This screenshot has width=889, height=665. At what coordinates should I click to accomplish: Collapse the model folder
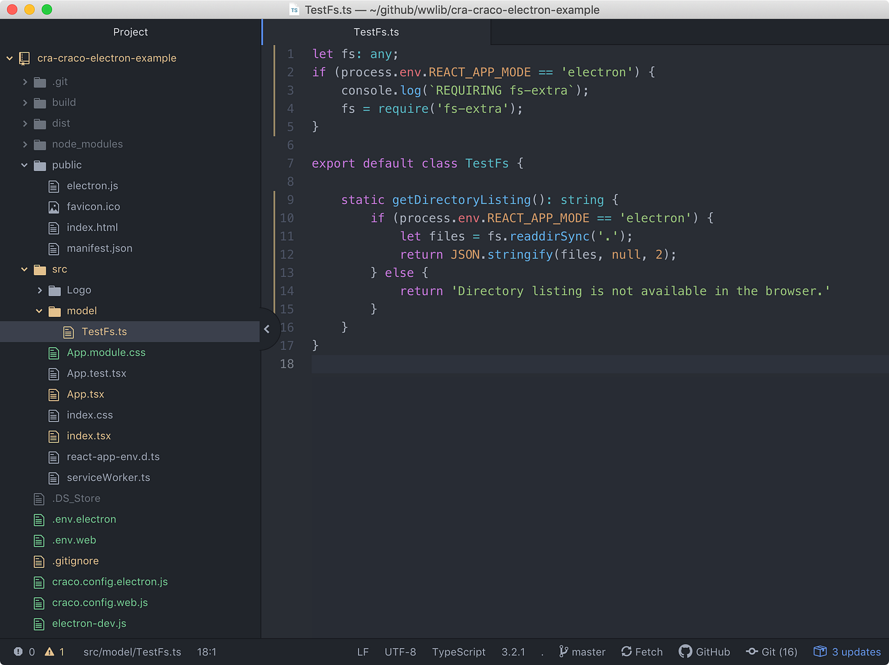(39, 311)
